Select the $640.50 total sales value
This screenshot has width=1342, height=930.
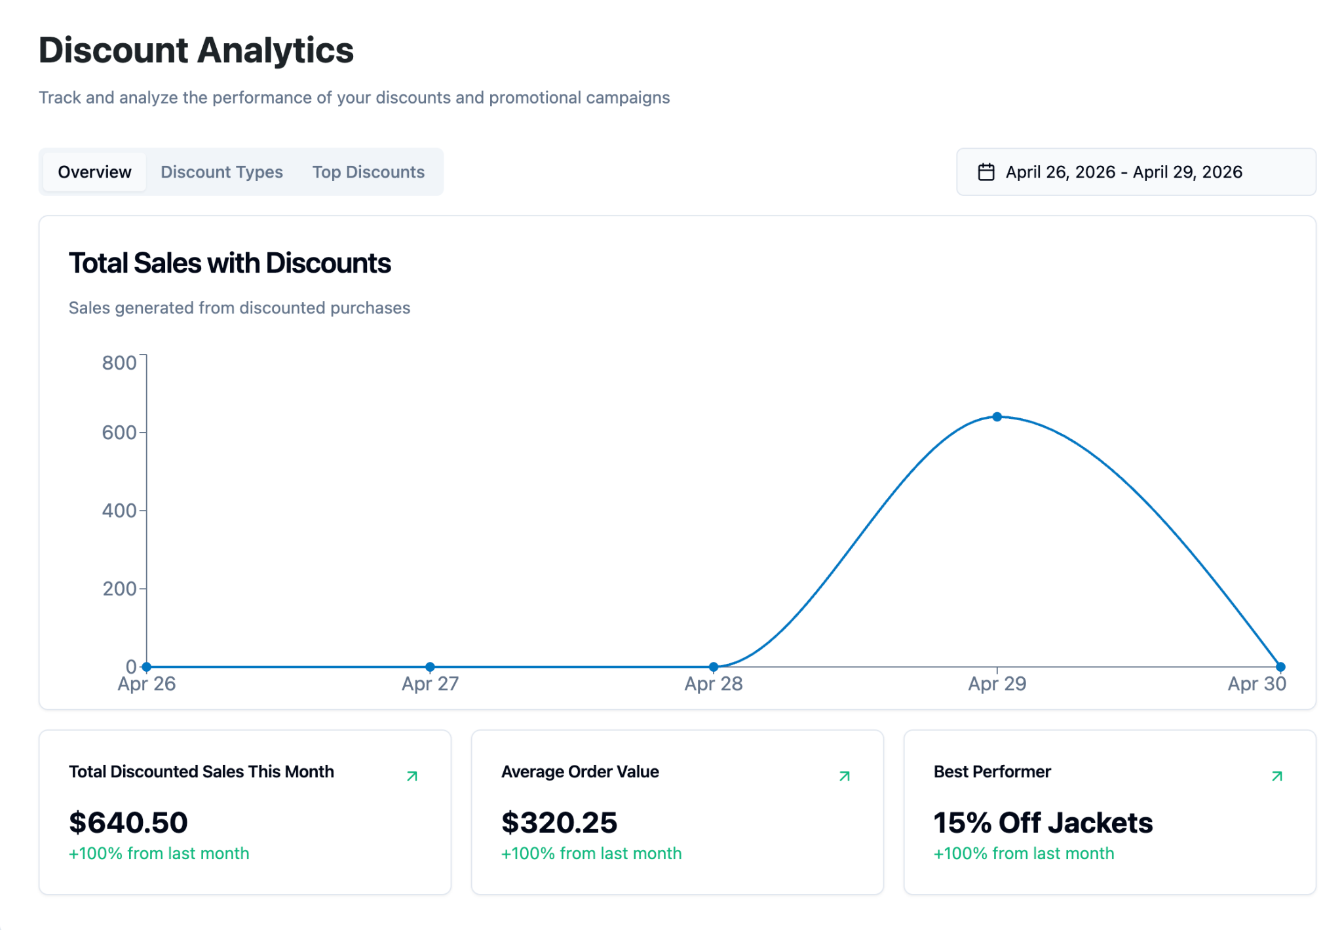[128, 823]
